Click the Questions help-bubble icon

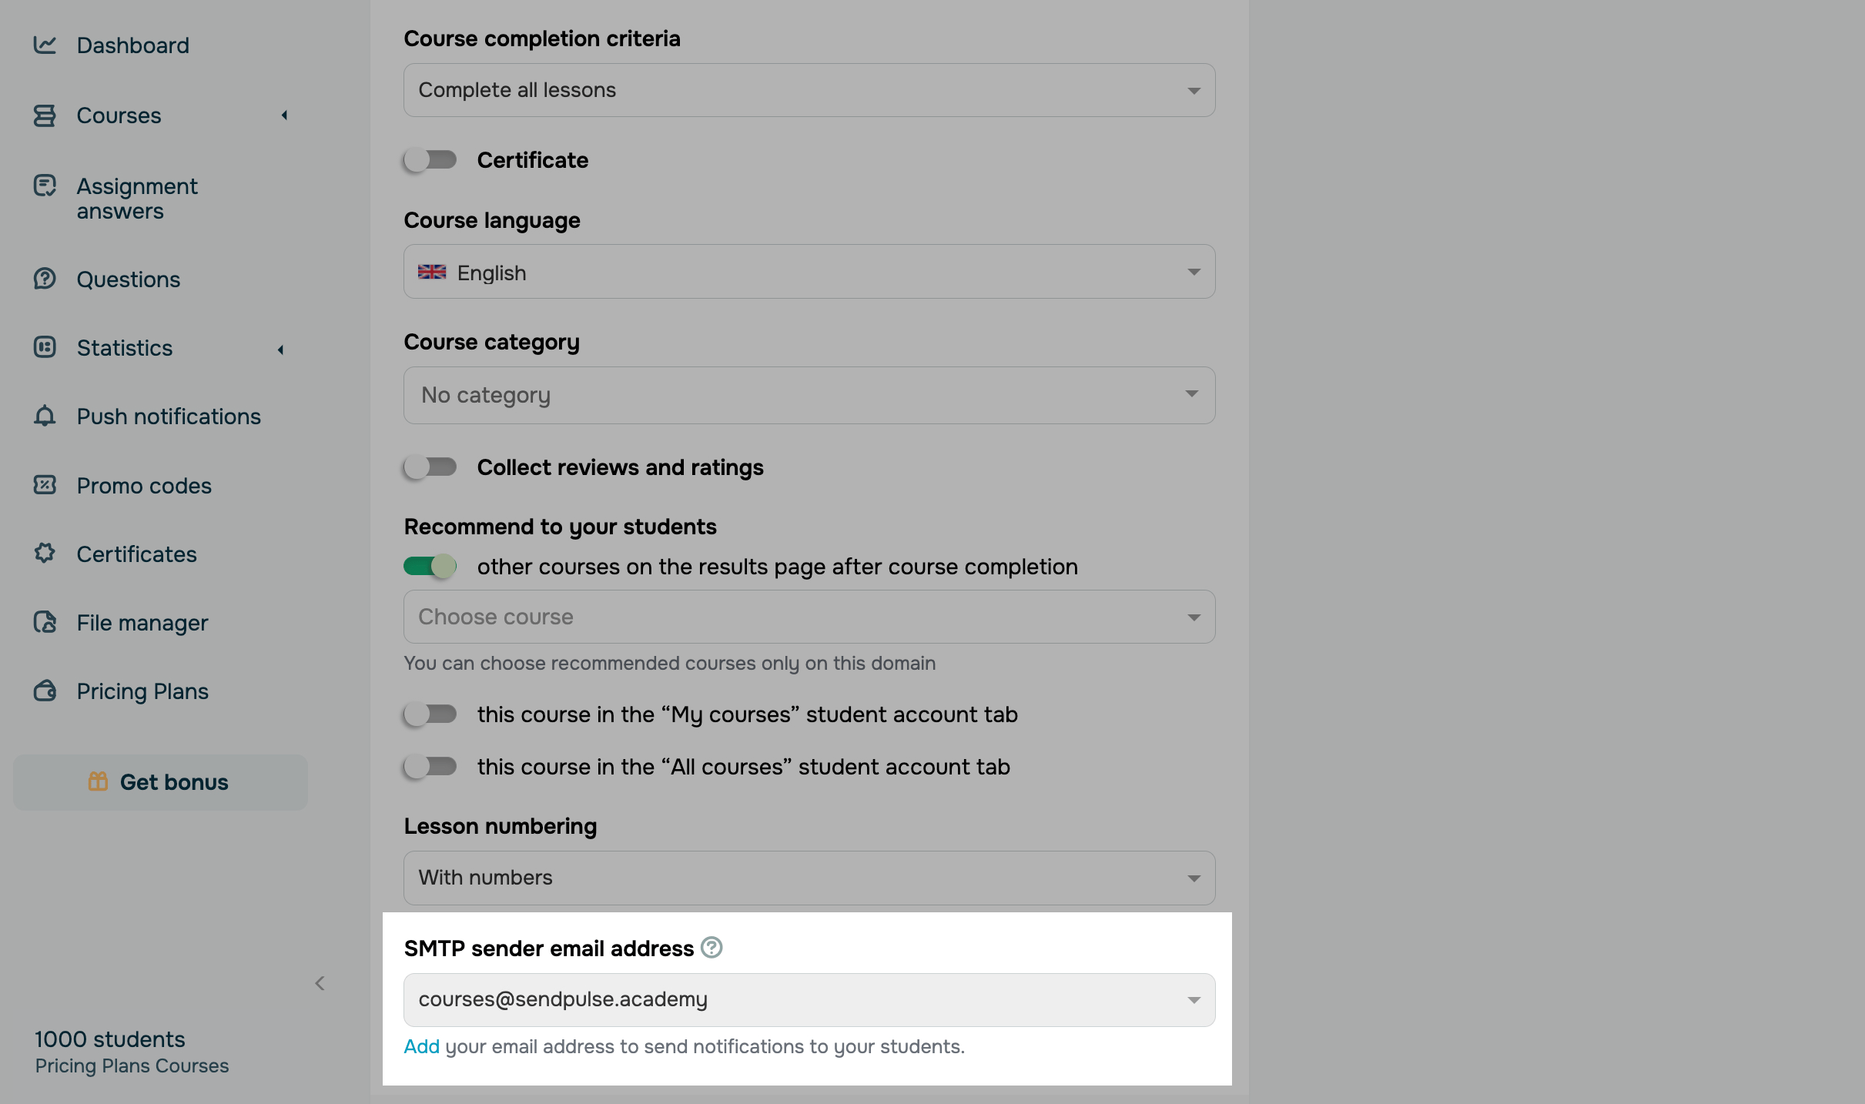(x=45, y=279)
